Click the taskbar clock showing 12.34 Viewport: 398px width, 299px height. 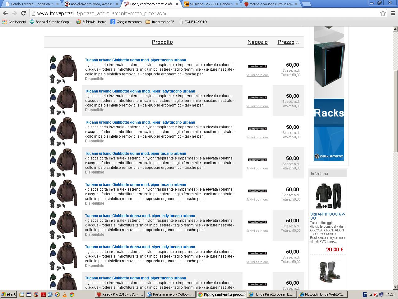pos(390,294)
